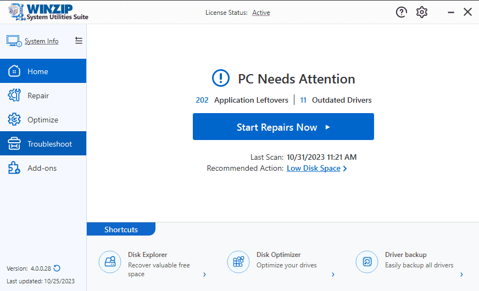Viewport: 479px width, 291px height.
Task: Click the PC Needs Attention warning icon
Action: click(x=221, y=78)
